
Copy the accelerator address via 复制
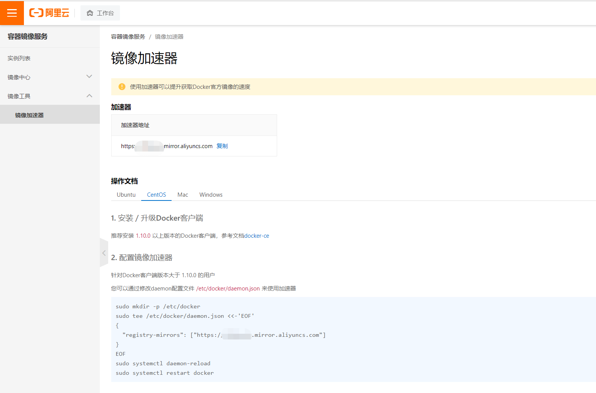(222, 146)
